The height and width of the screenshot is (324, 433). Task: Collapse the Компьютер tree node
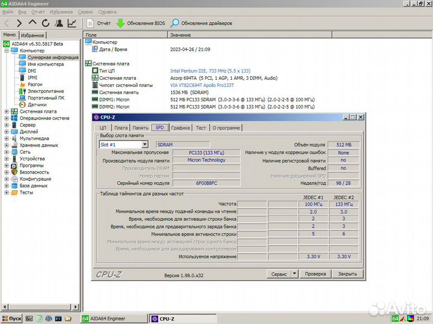click(7, 50)
